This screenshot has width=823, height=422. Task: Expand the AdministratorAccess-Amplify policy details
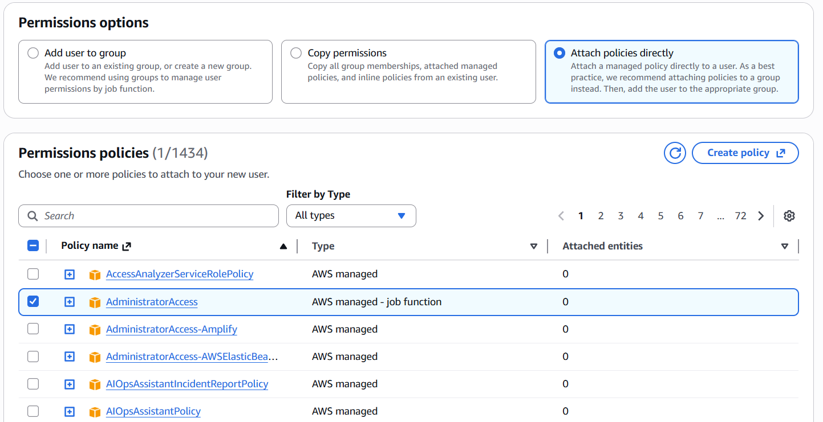70,329
